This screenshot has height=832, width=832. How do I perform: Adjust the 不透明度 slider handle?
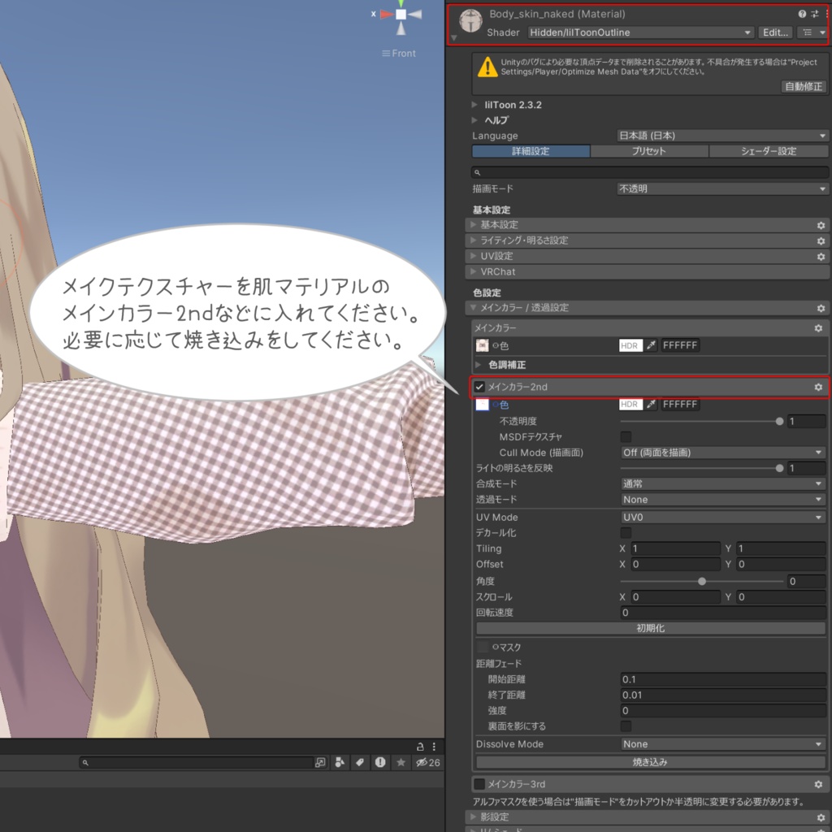(779, 422)
